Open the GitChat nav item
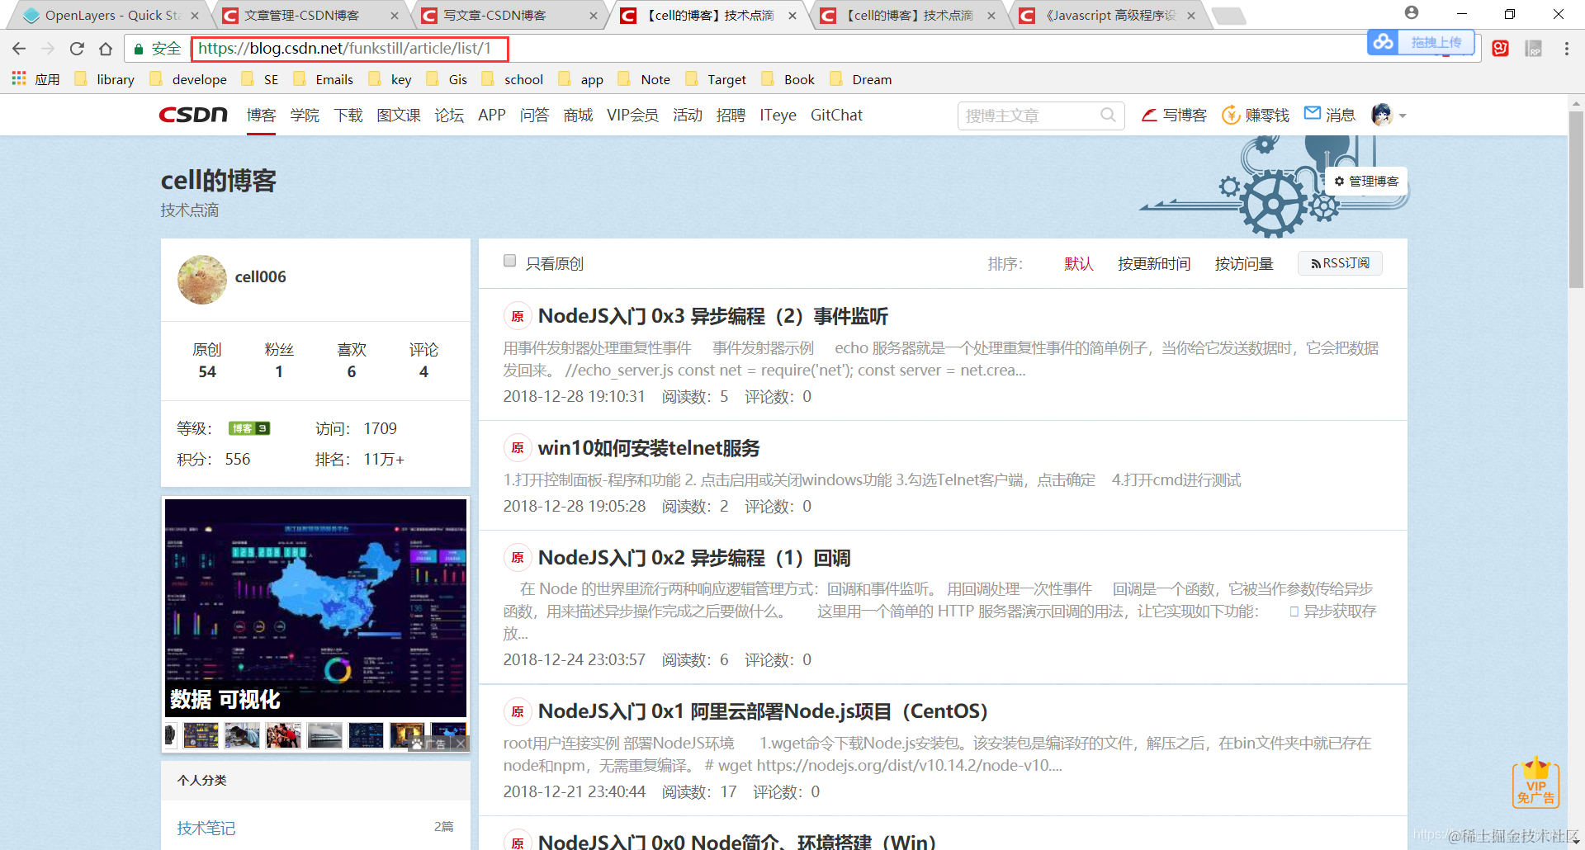Image resolution: width=1585 pixels, height=850 pixels. [x=836, y=115]
